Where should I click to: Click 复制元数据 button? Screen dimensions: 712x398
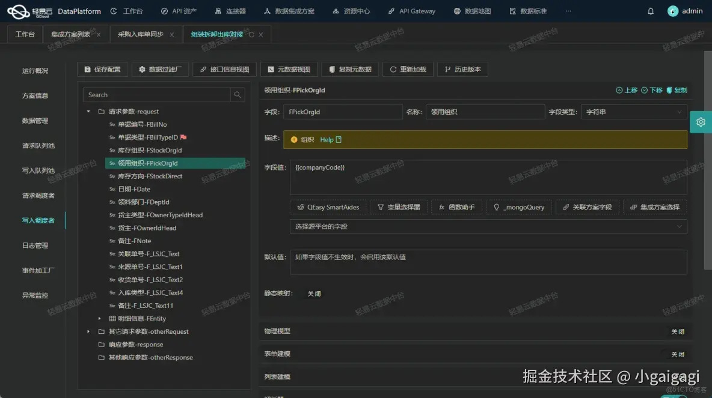pos(350,70)
